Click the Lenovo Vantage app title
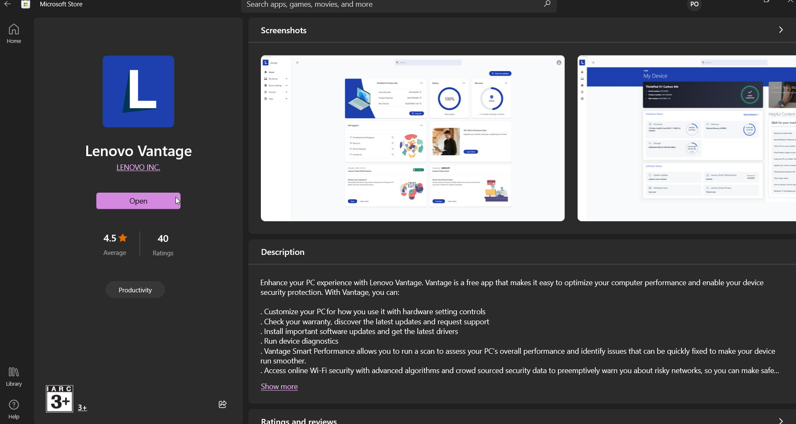 [x=138, y=151]
